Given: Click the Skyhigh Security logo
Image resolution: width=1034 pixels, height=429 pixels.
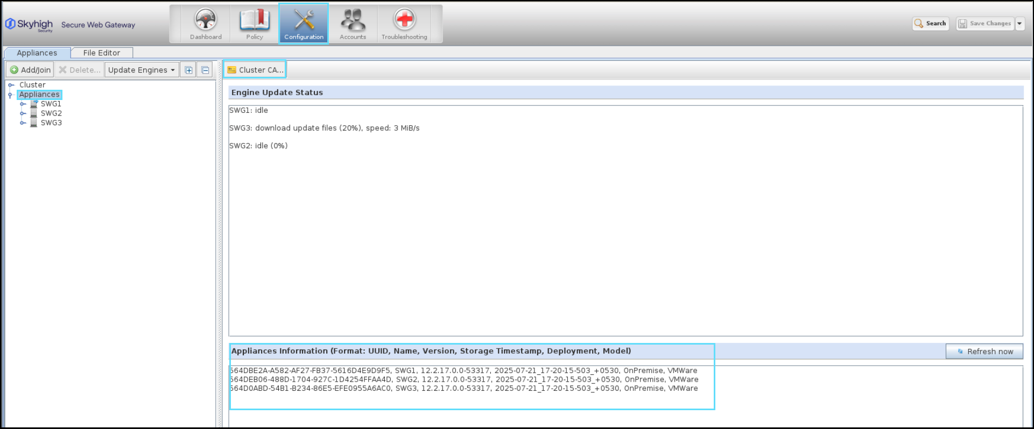Looking at the screenshot, I should [29, 25].
